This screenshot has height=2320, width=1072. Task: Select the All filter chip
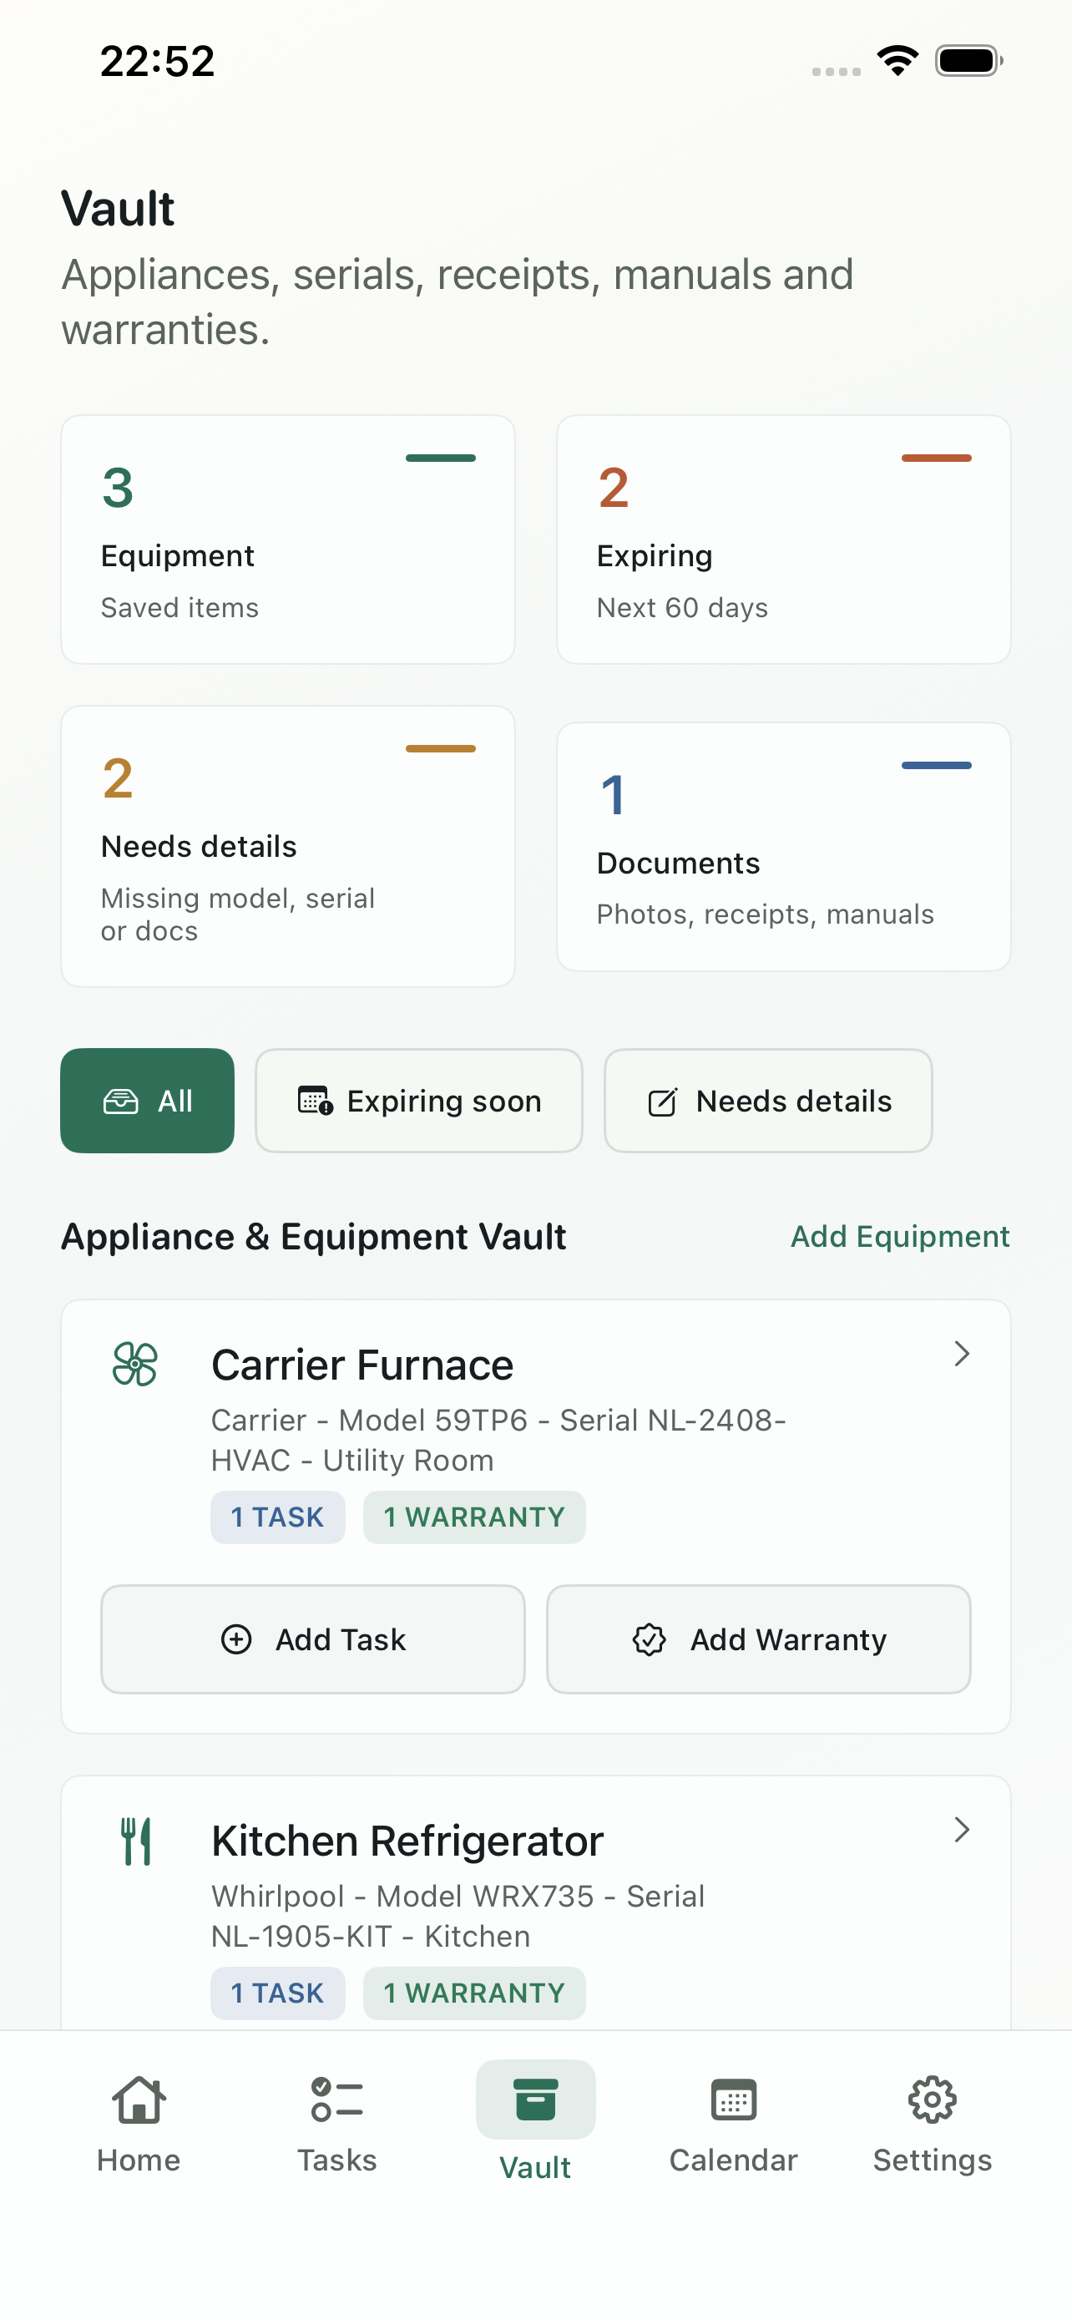[x=148, y=1101]
